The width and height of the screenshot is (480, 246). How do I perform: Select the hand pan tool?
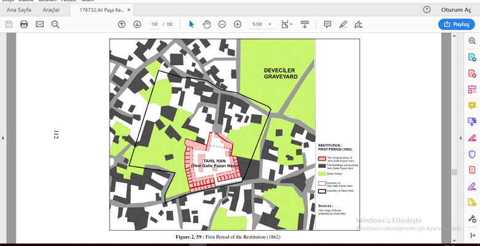(207, 24)
